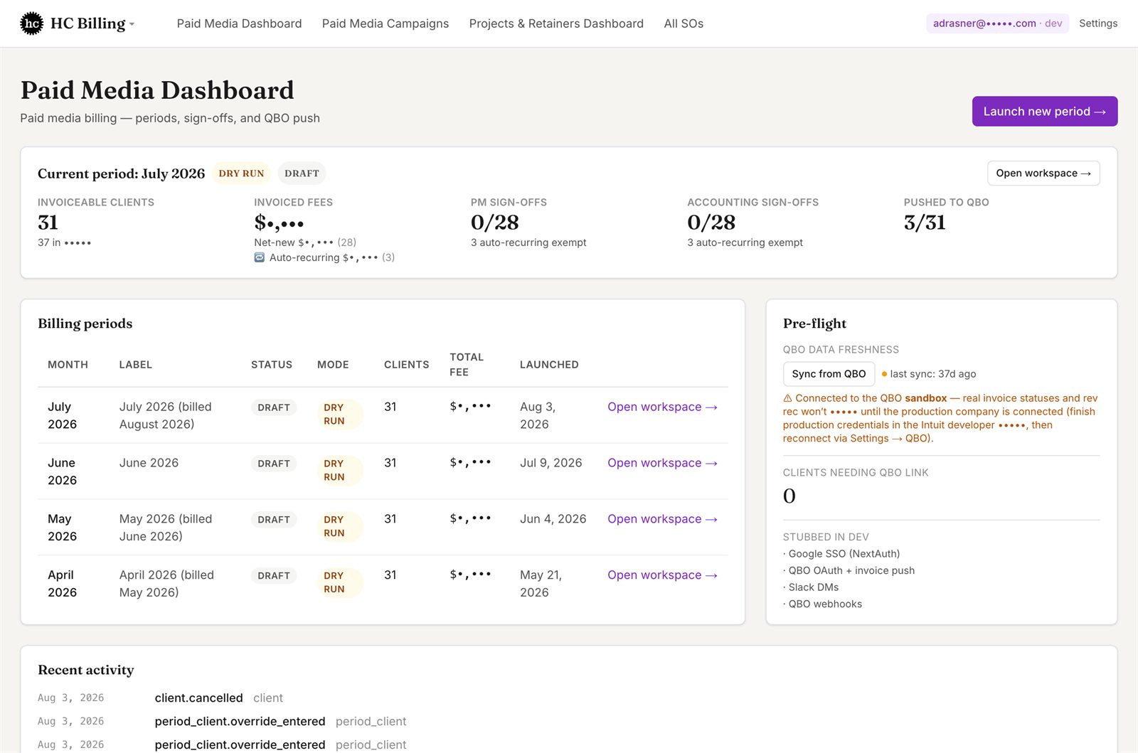The image size is (1138, 753).
Task: Select the 'June 2026' label cell
Action: pos(149,463)
